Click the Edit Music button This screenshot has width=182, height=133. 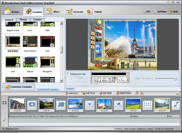pyautogui.click(x=106, y=93)
